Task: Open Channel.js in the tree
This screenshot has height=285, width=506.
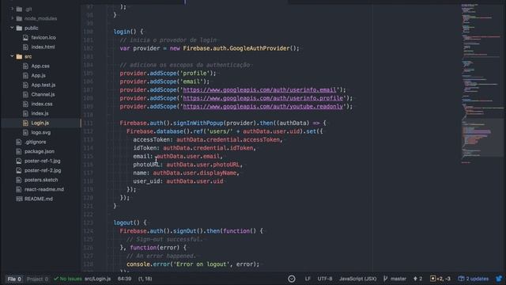Action: tap(43, 94)
